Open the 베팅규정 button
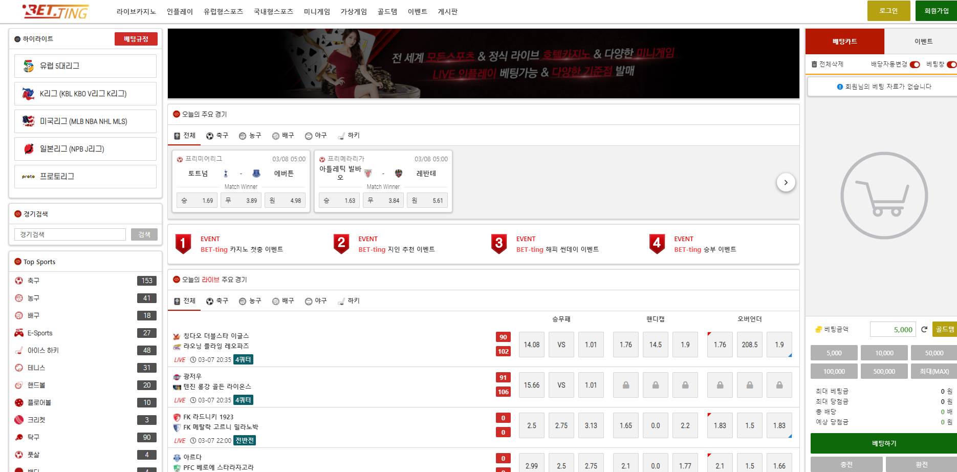Viewport: 957px width, 472px height. 136,39
